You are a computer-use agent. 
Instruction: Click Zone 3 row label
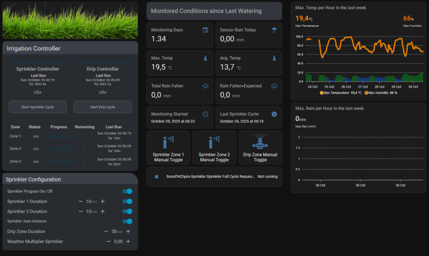click(15, 162)
